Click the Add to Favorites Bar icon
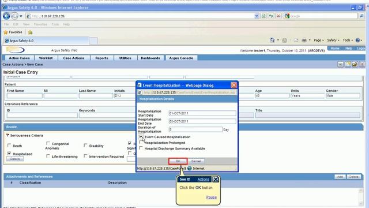Viewport: 369px width, 208px height. [x=30, y=32]
